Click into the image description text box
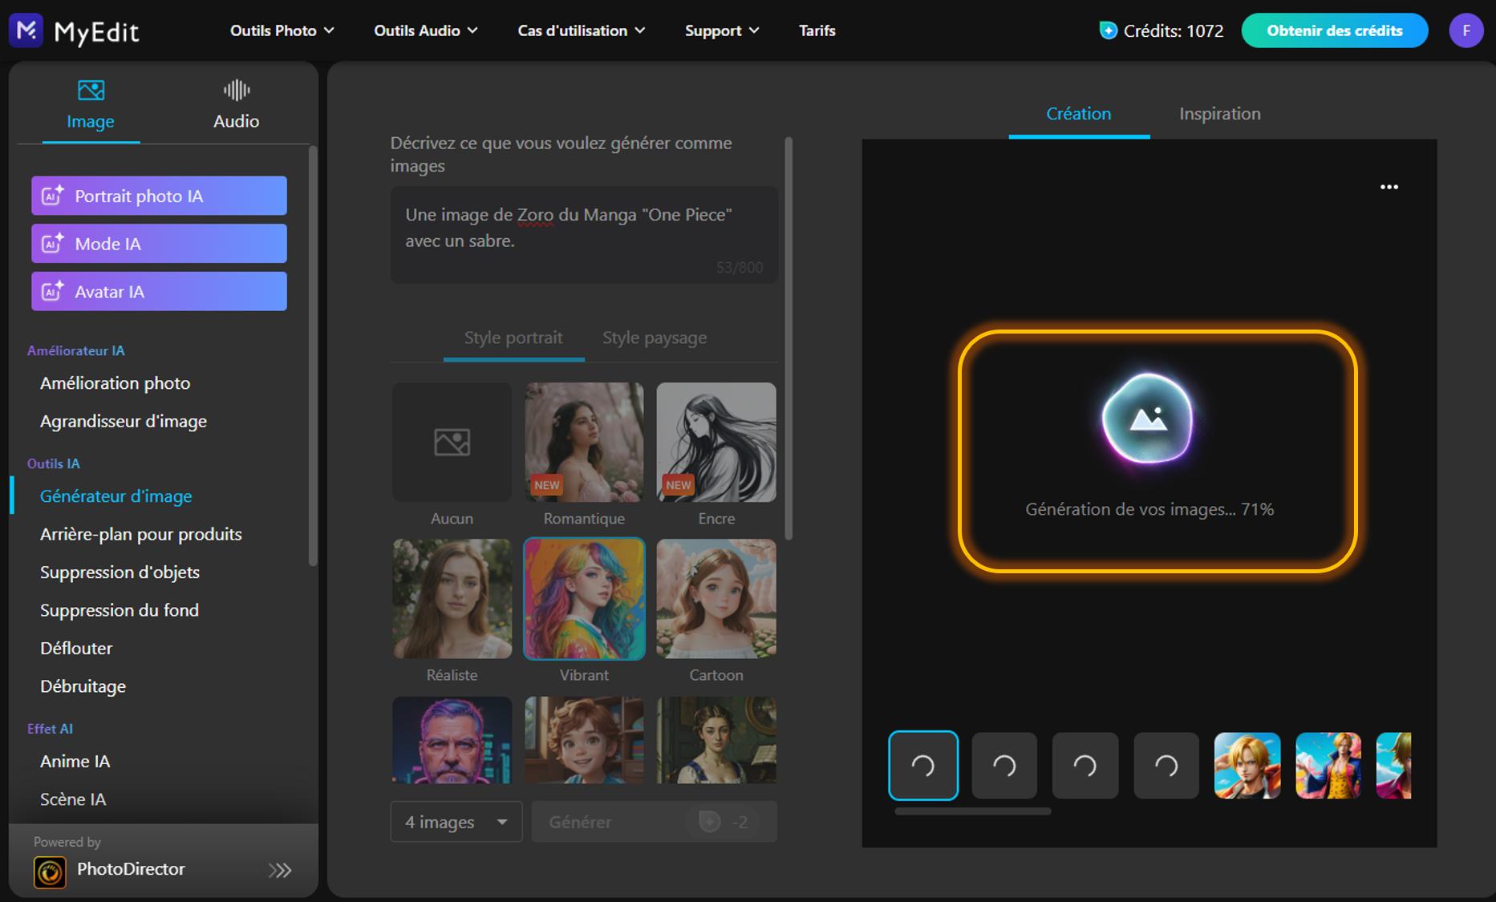Screen dimensions: 1496x902 (584, 235)
